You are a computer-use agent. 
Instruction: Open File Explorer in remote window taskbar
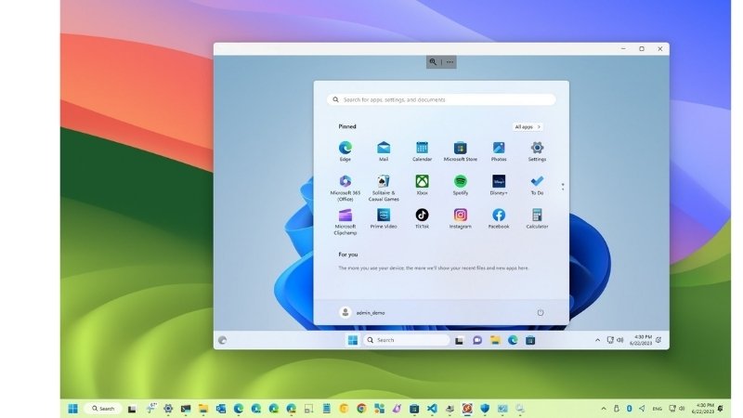[495, 340]
